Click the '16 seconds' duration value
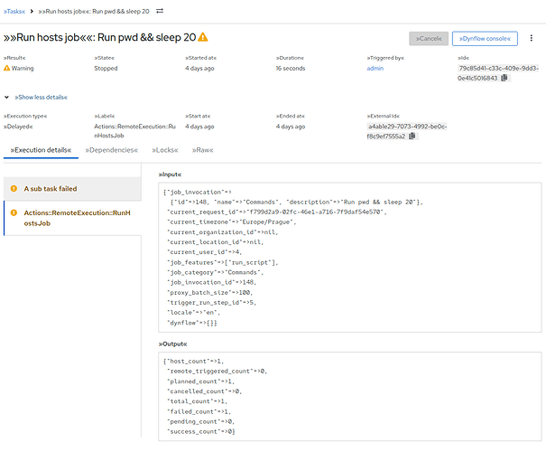 291,69
